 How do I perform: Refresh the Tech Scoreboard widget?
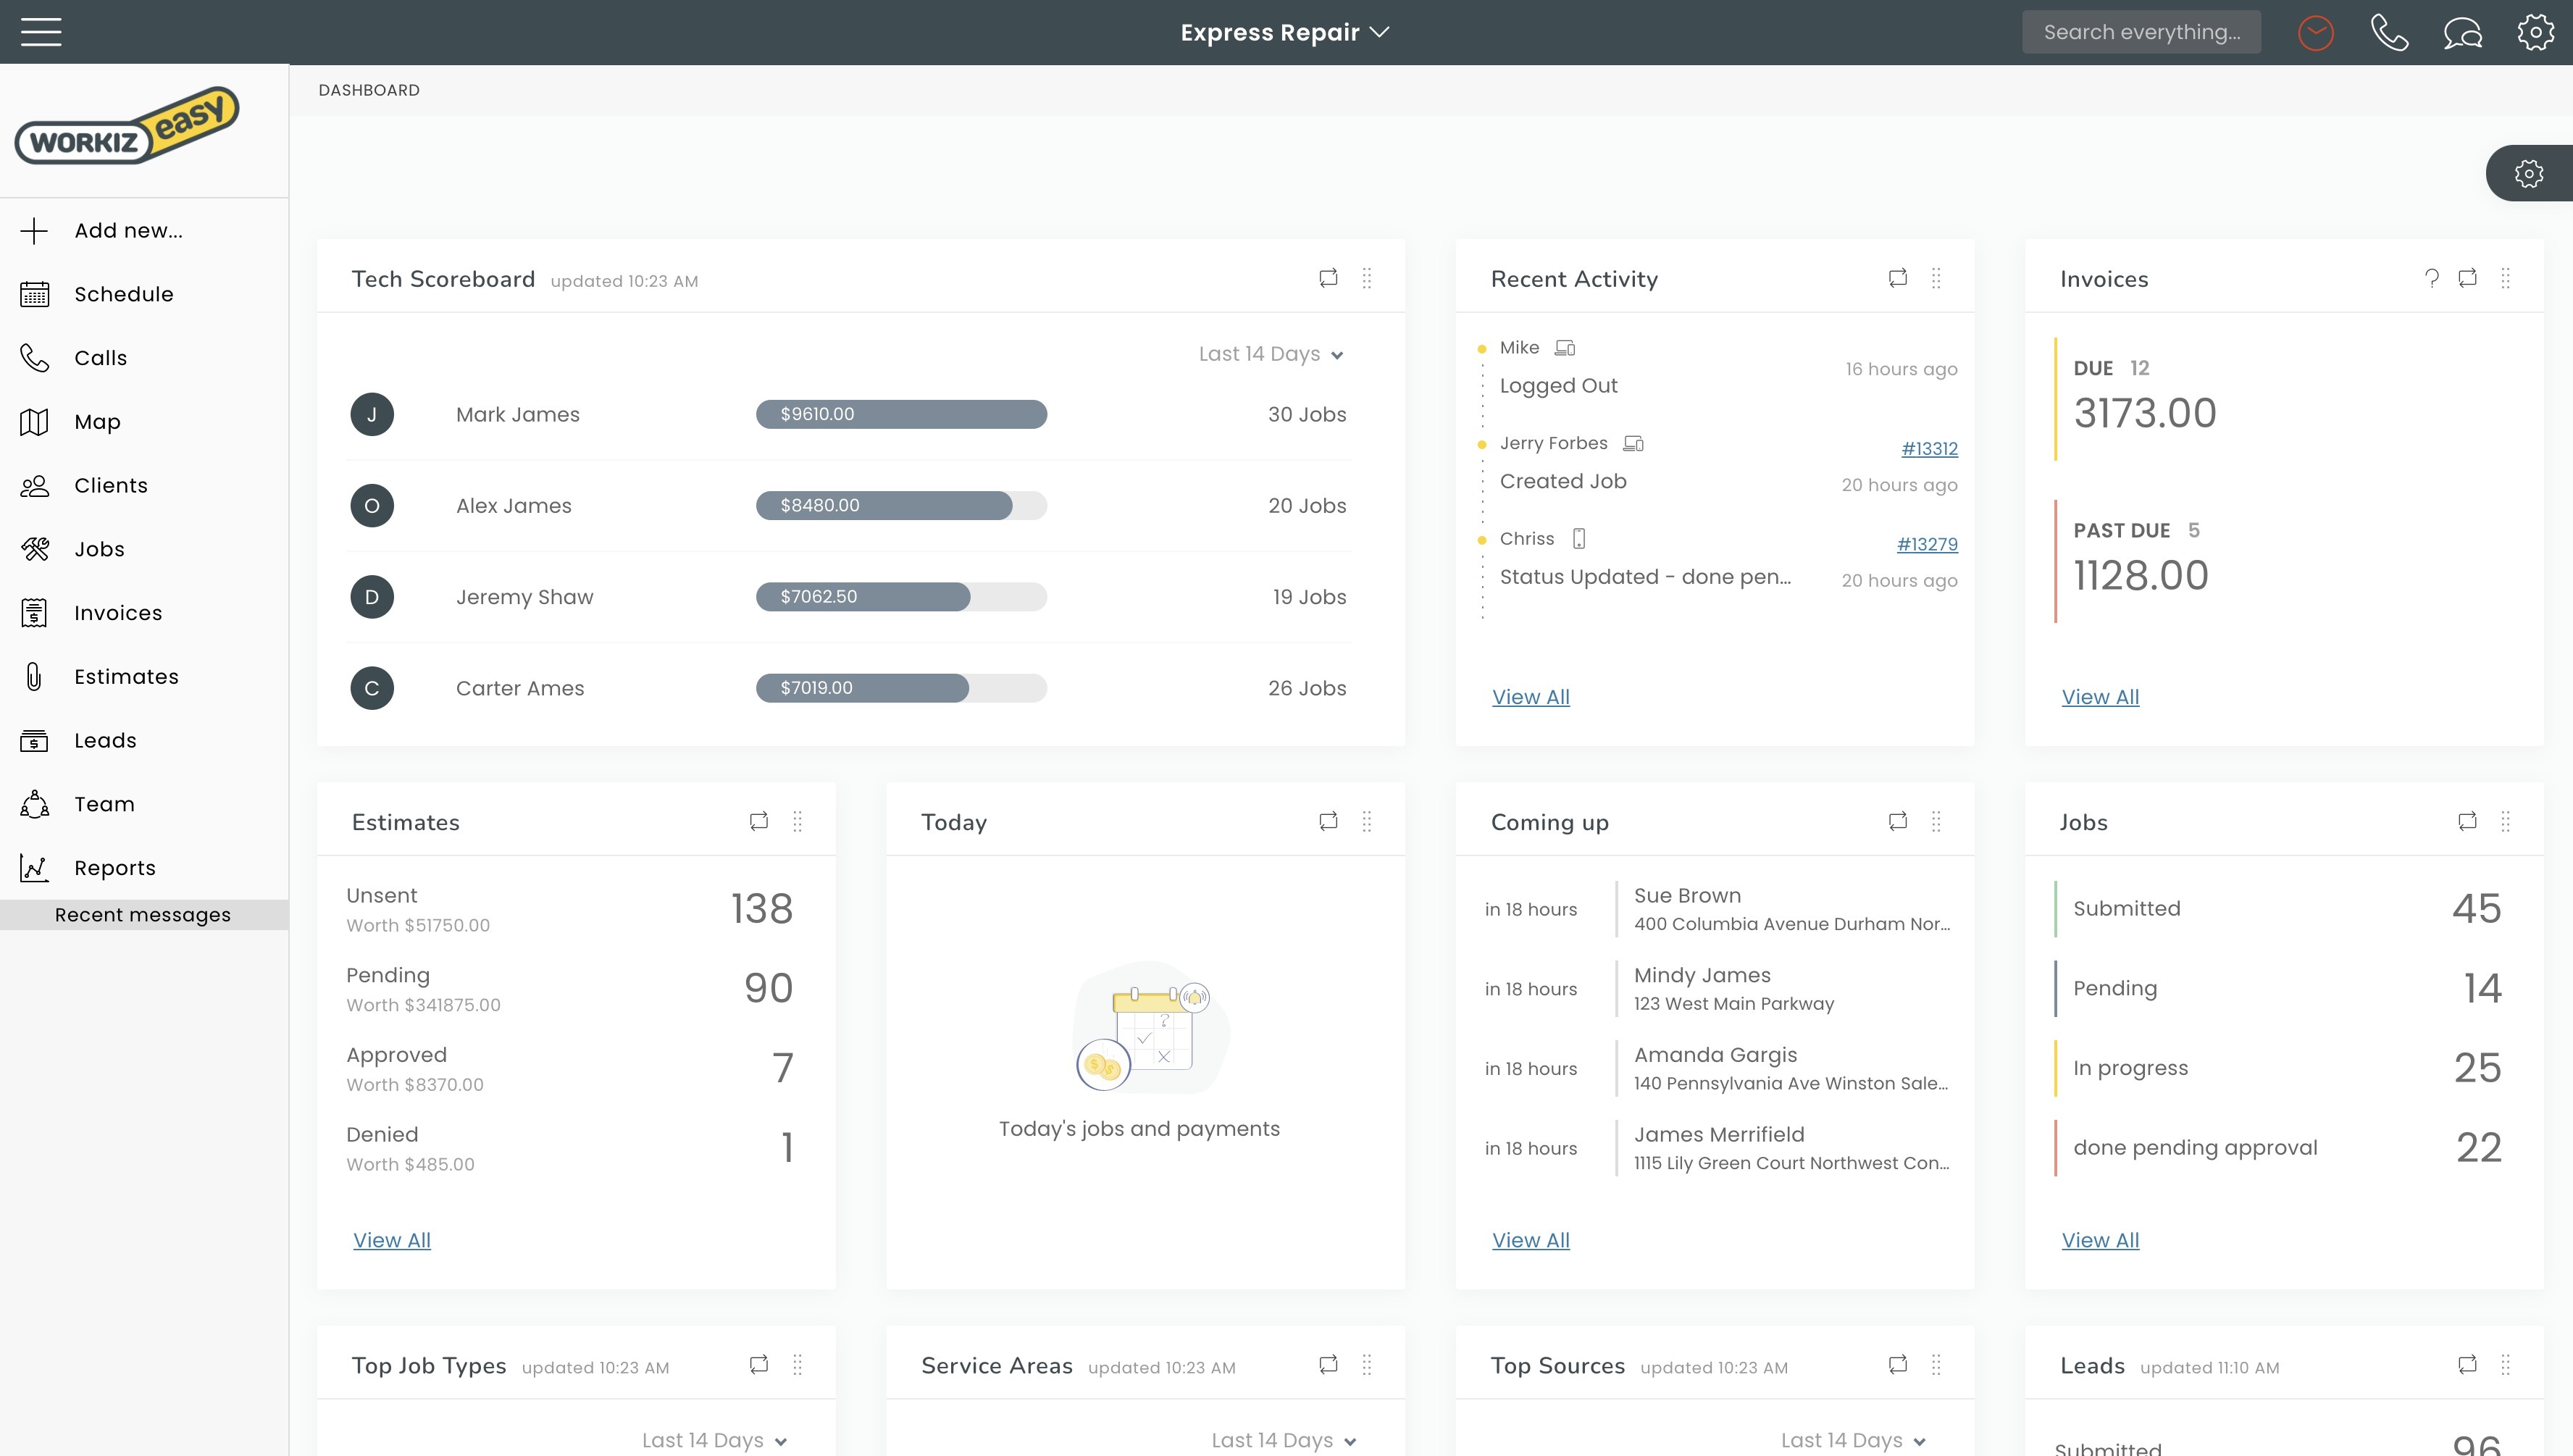[1328, 278]
